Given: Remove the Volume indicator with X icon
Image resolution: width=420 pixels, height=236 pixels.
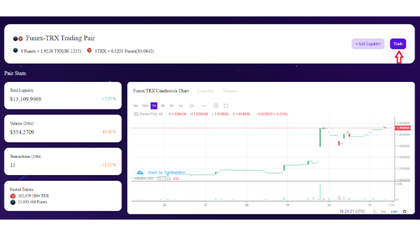Looking at the screenshot, I should click(x=169, y=178).
